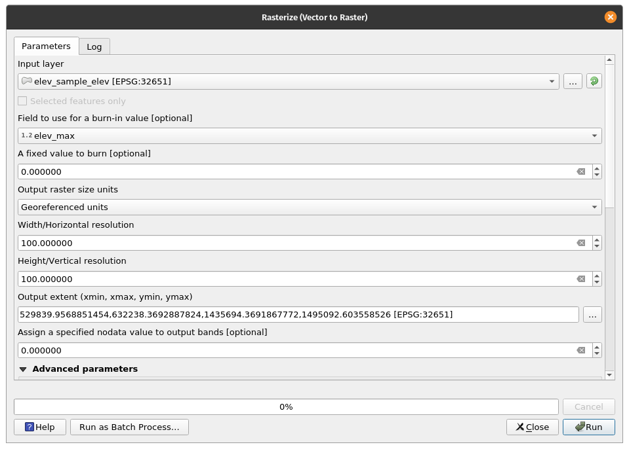629x449 pixels.
Task: Enable the Selected features only checkbox
Action: coord(23,101)
